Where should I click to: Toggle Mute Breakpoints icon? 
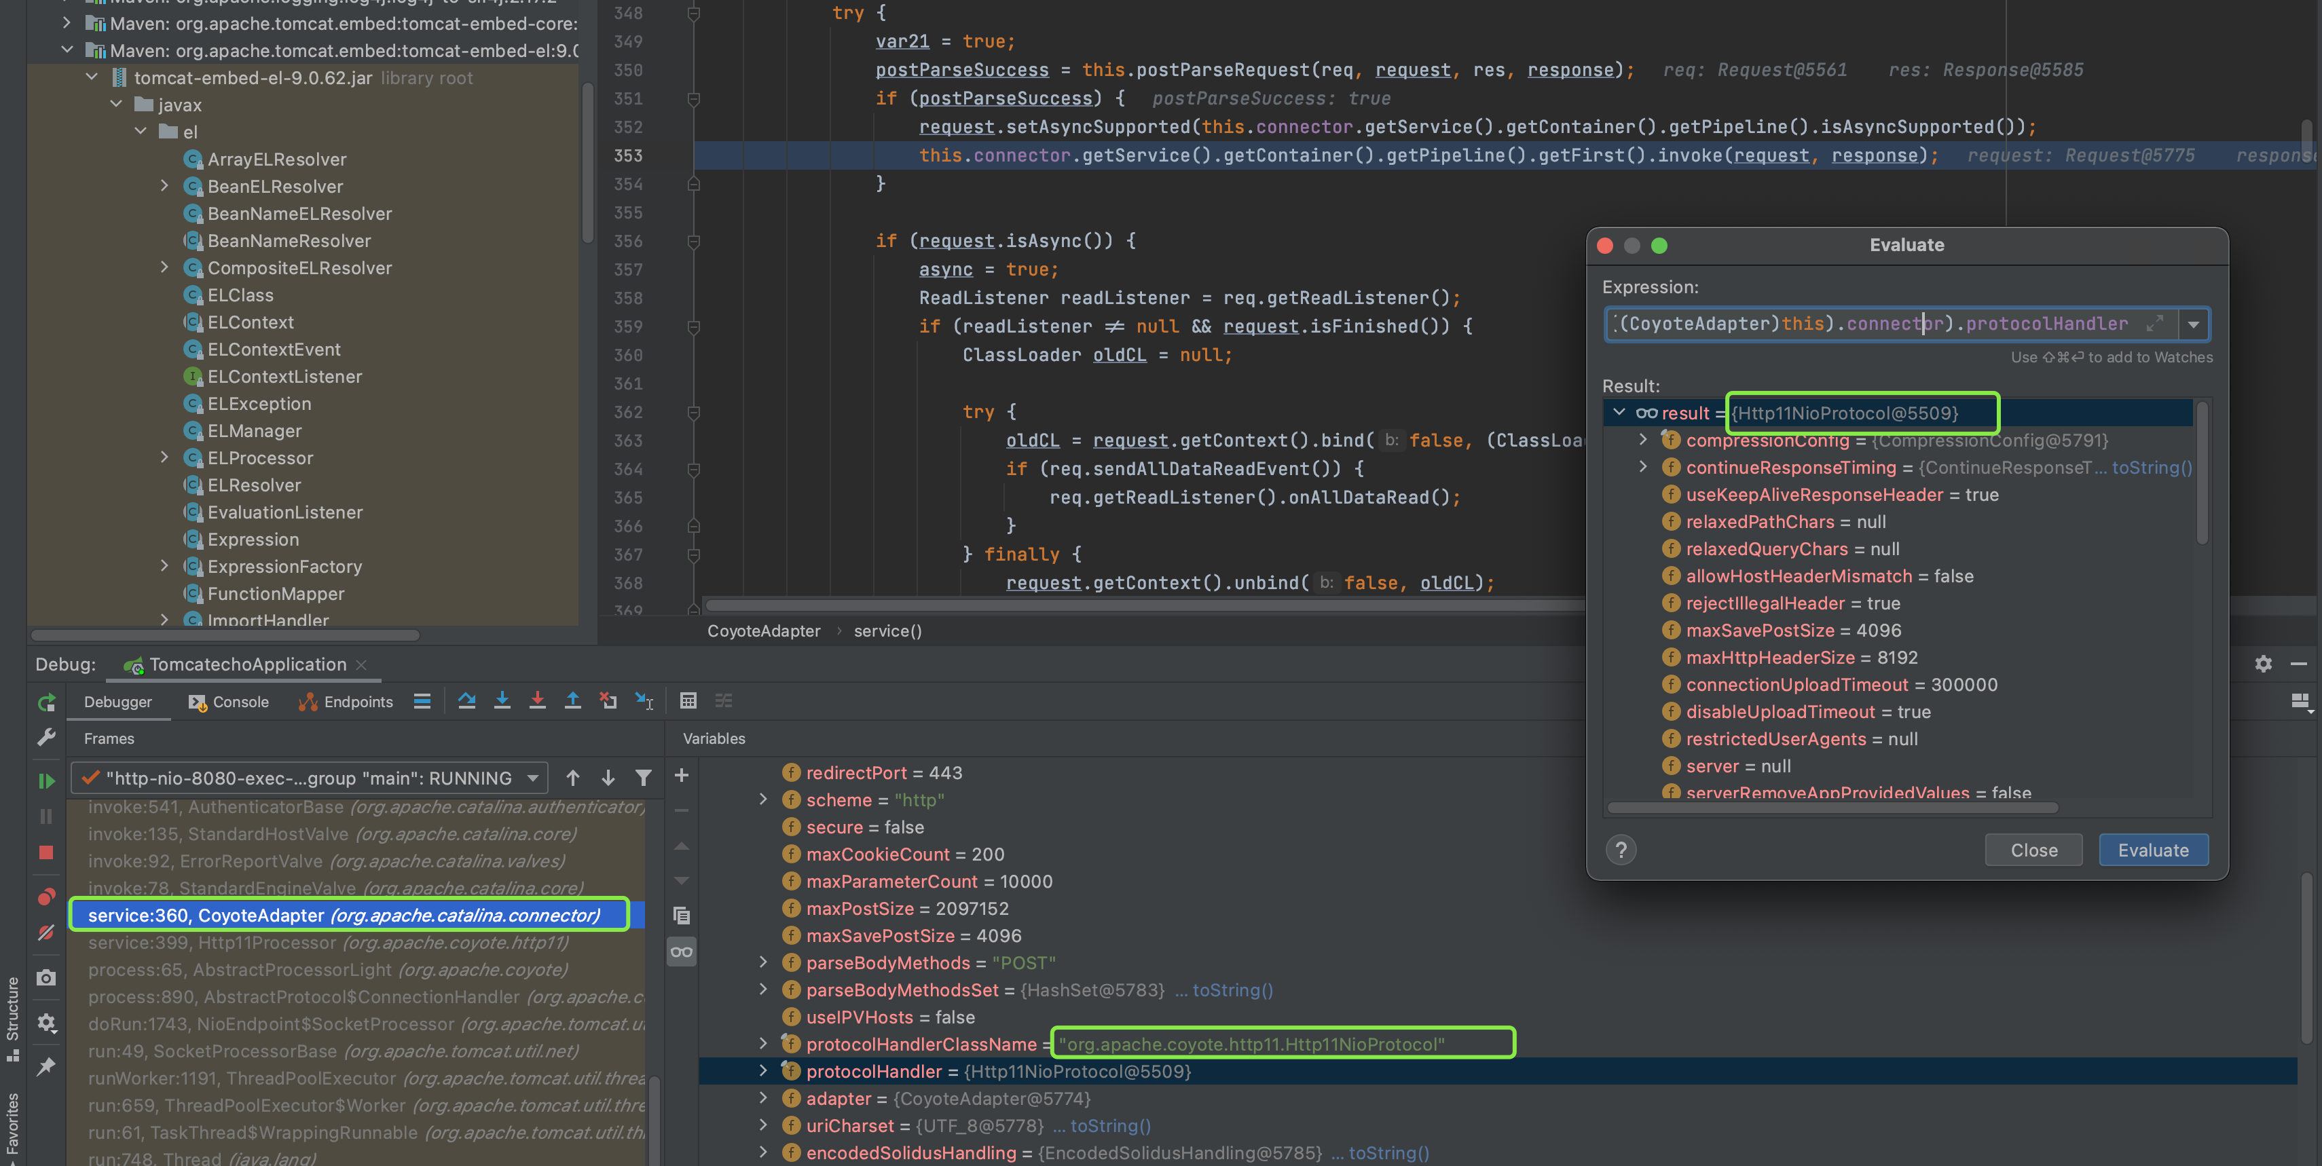[x=46, y=933]
